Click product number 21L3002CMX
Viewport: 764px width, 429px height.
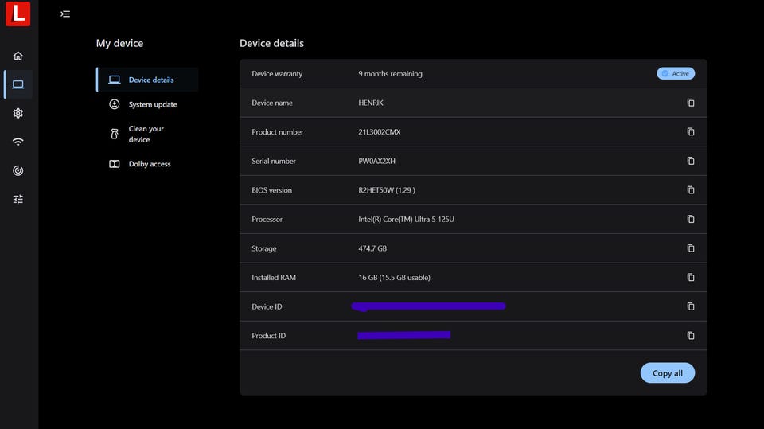(x=380, y=131)
